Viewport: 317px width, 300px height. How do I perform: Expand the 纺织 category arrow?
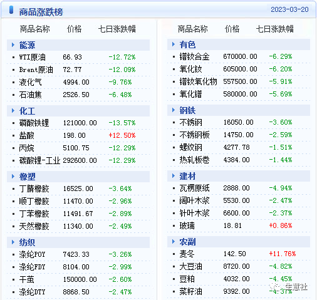(13, 242)
